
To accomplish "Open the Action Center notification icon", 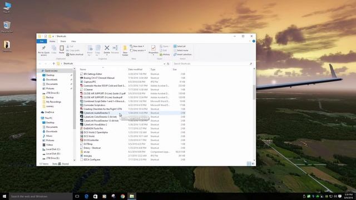I will pos(340,196).
